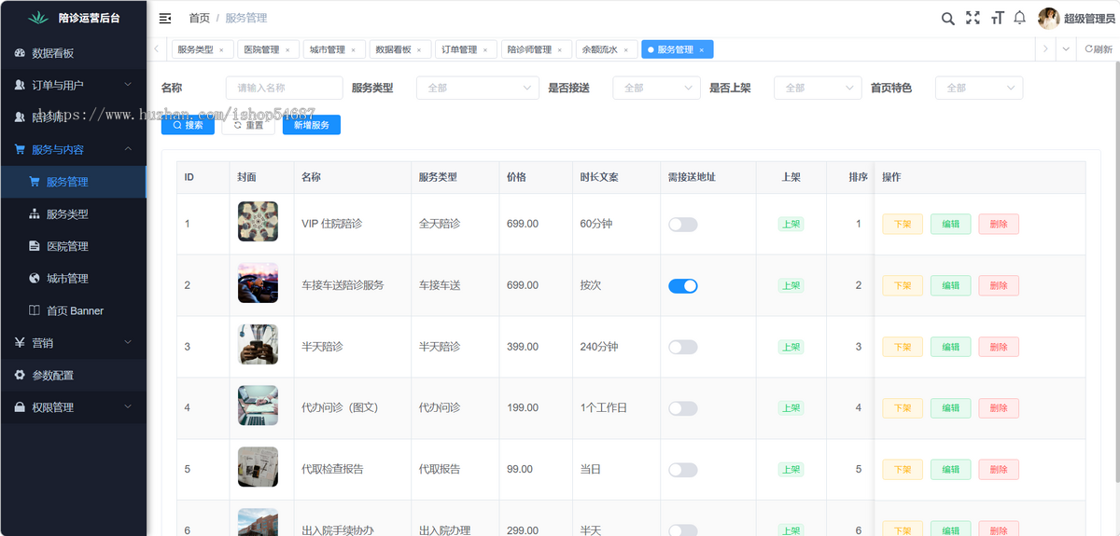This screenshot has height=536, width=1120.
Task: Click the 重置 reset button
Action: [x=248, y=125]
